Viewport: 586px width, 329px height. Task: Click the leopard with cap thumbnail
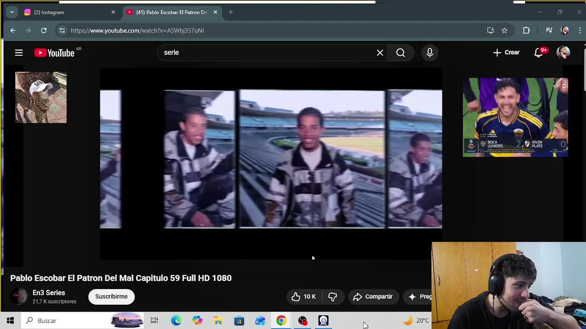[x=41, y=97]
